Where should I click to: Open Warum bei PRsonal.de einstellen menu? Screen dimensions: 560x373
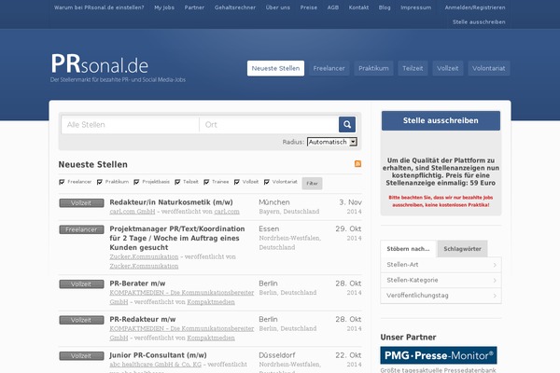pyautogui.click(x=99, y=7)
